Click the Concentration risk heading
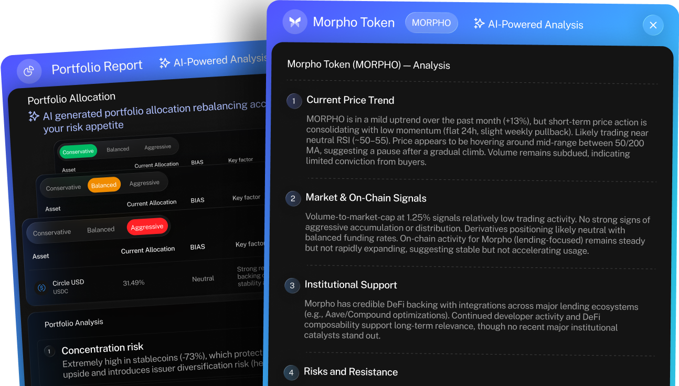The width and height of the screenshot is (679, 386). point(102,348)
